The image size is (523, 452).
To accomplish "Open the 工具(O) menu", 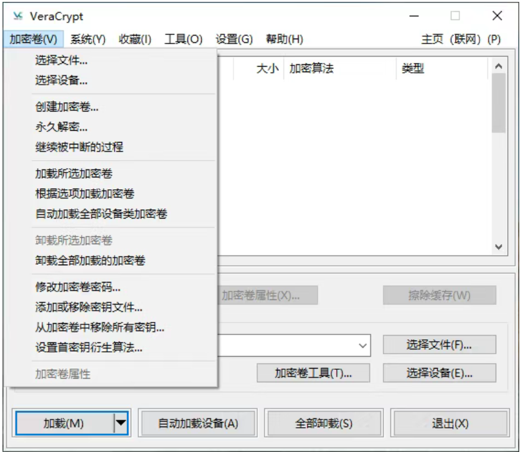I will click(x=183, y=39).
